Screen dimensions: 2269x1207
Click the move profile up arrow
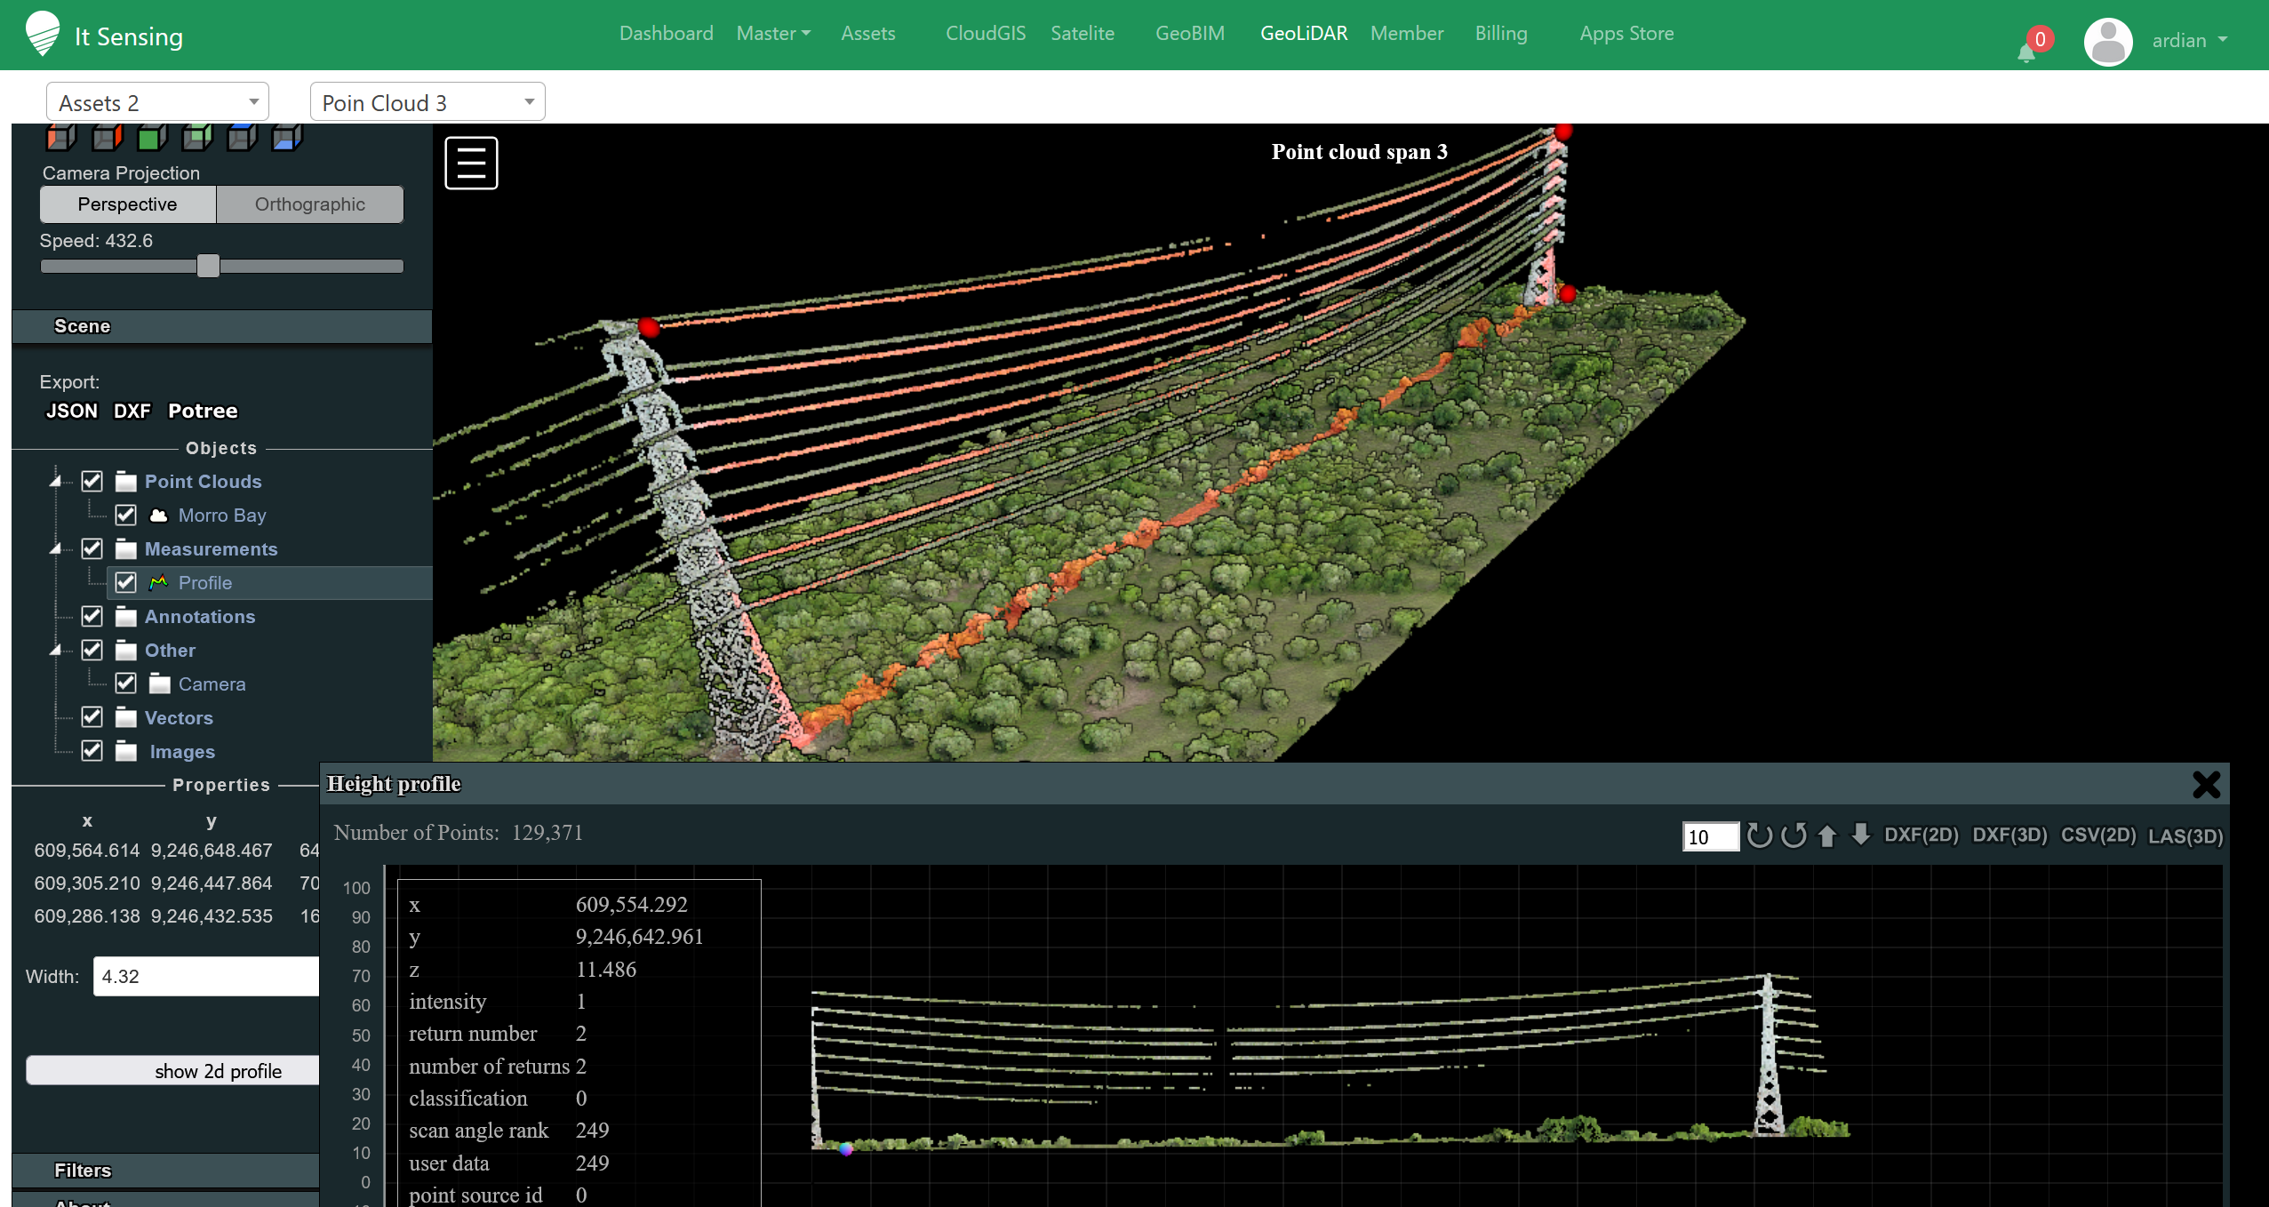pyautogui.click(x=1827, y=835)
